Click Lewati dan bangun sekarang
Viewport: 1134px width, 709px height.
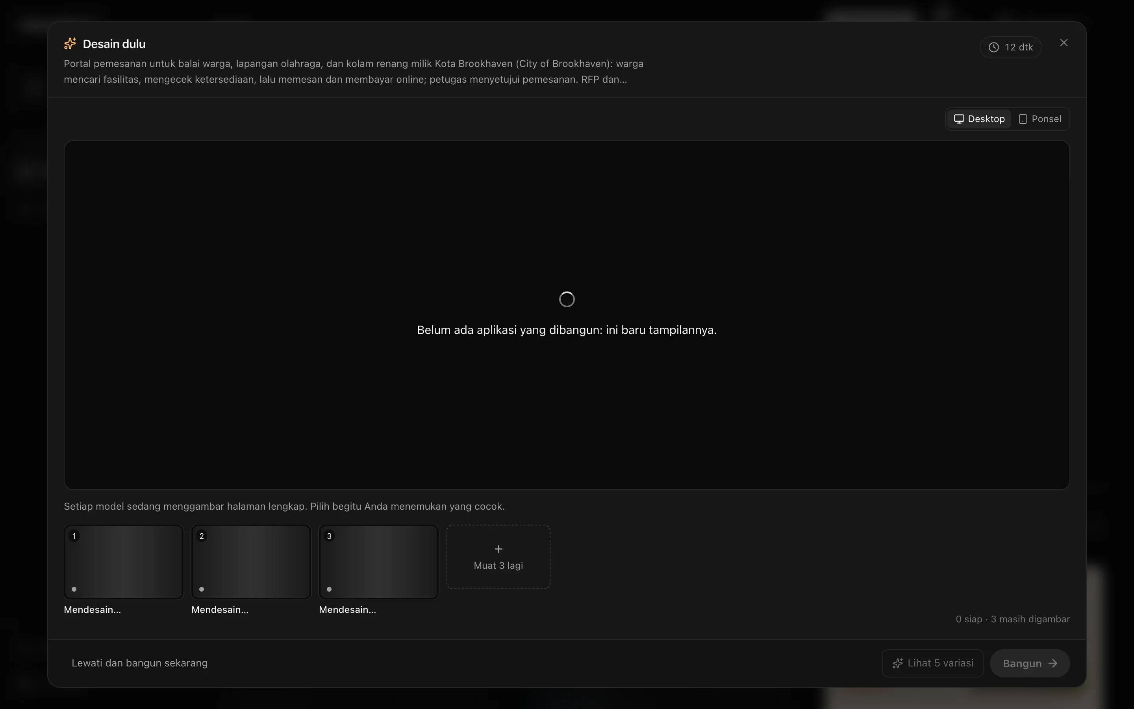tap(140, 663)
